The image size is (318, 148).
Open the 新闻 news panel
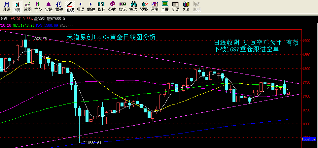(x=175, y=7)
